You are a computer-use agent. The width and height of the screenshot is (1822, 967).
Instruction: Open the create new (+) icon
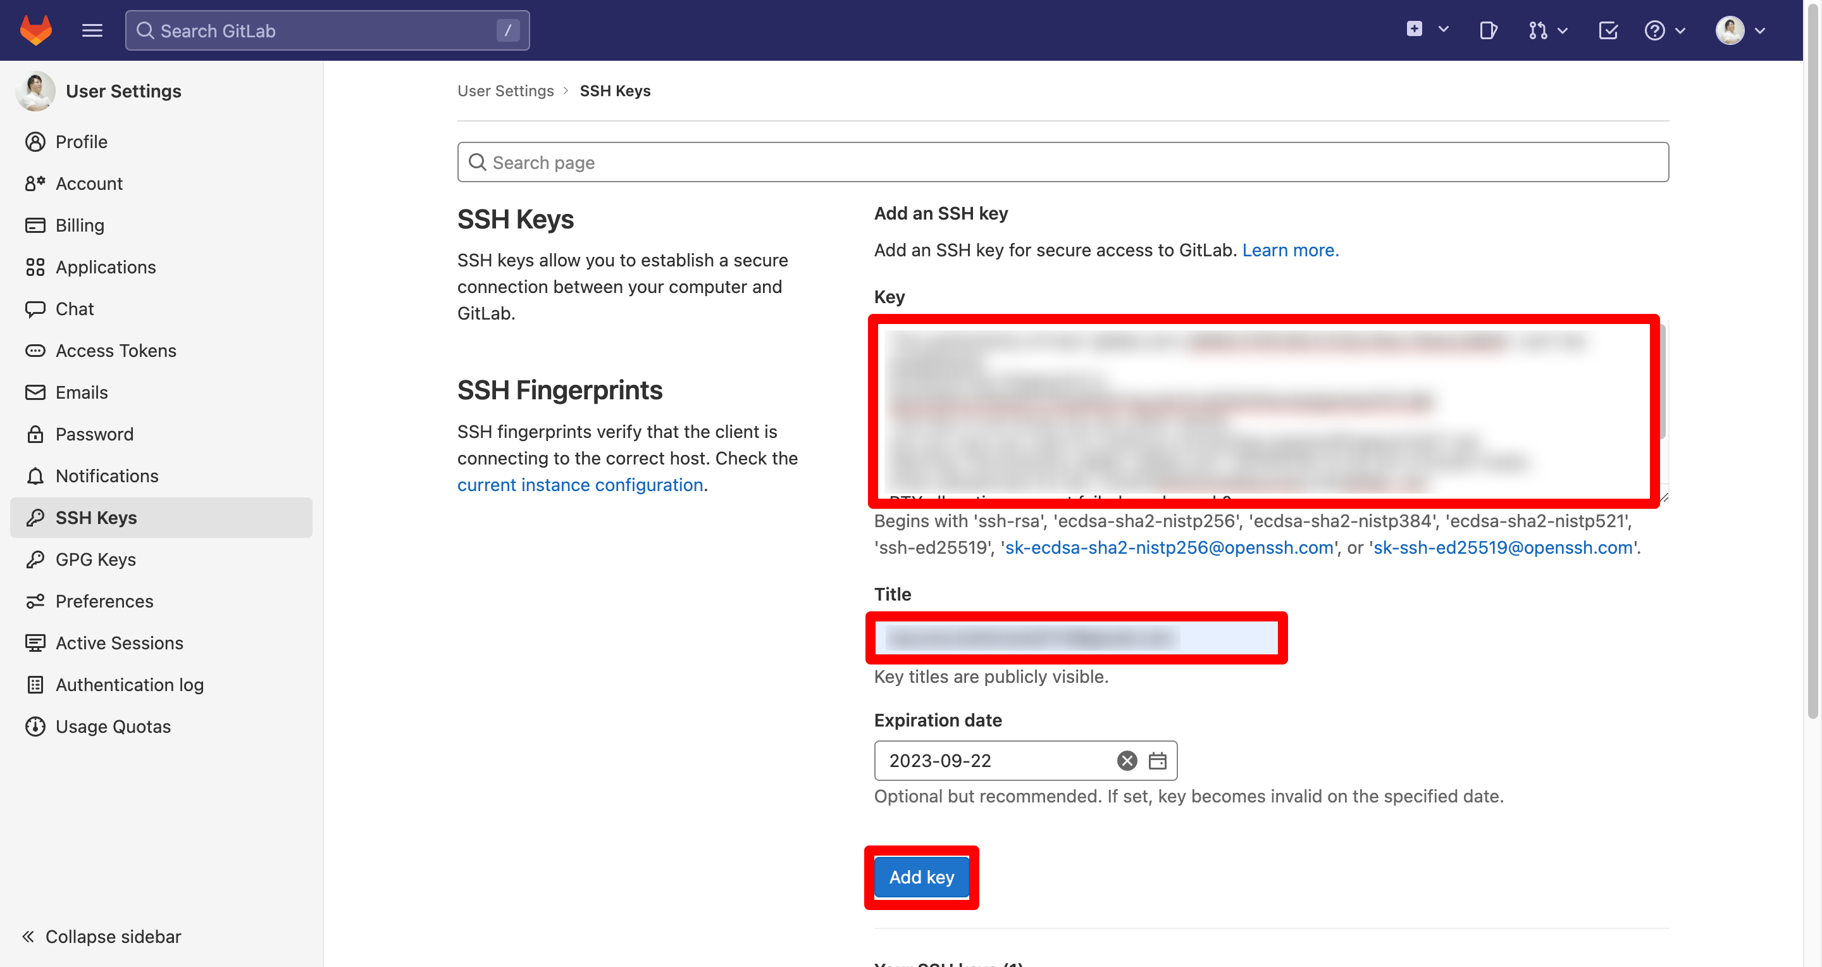[x=1414, y=30]
